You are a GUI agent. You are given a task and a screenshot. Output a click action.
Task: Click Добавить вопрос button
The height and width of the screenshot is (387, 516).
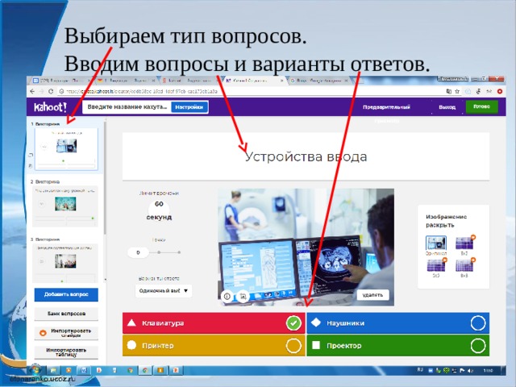[x=66, y=294]
